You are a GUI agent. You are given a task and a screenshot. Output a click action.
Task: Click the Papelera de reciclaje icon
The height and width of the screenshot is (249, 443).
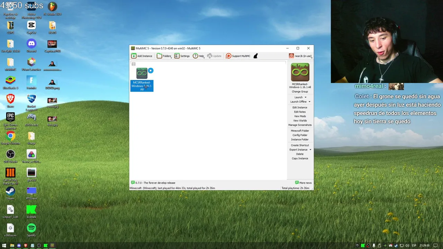tap(10, 11)
